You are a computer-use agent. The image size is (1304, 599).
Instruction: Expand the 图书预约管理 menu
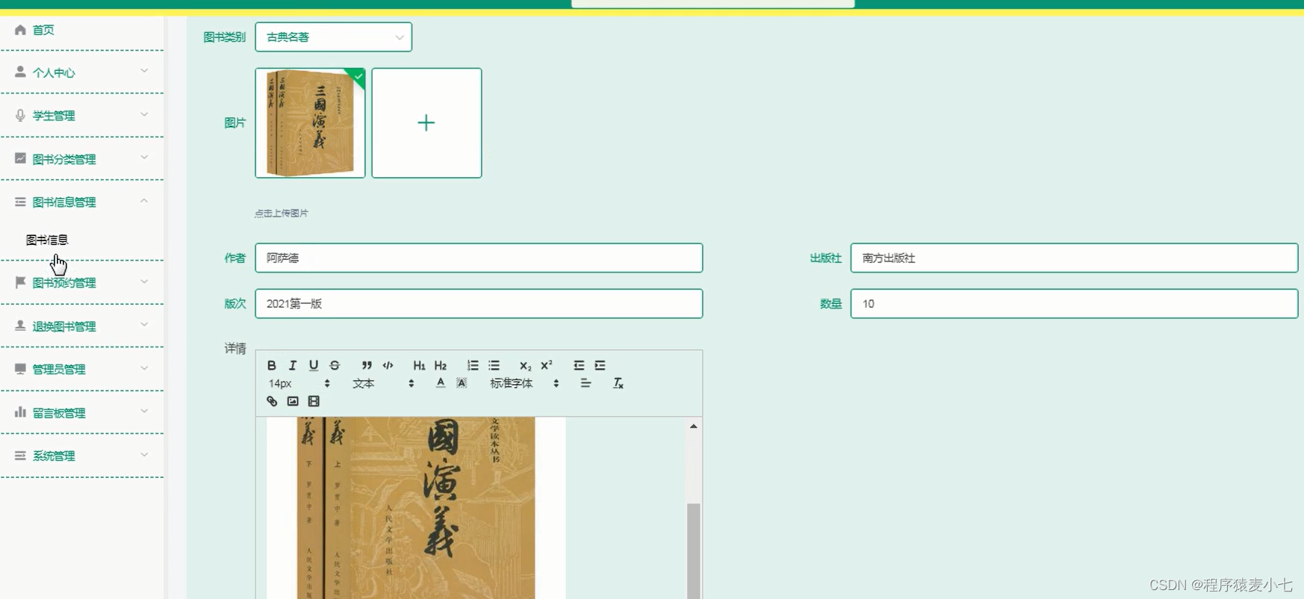coord(82,282)
